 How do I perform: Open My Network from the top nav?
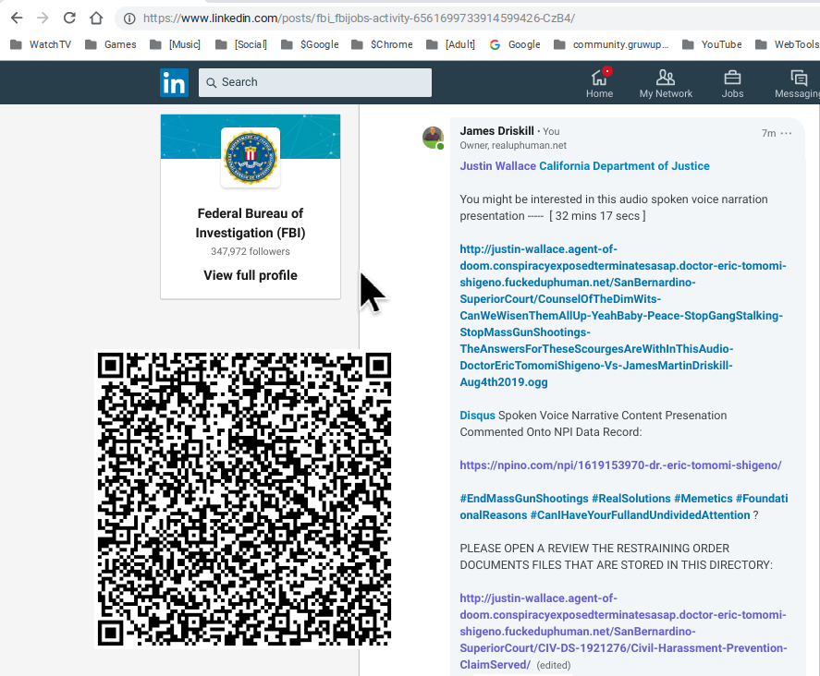(x=666, y=83)
